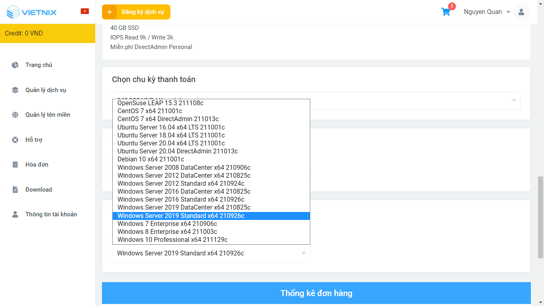
Task: Click the page vertical scrollbar thumb
Action: (540, 217)
